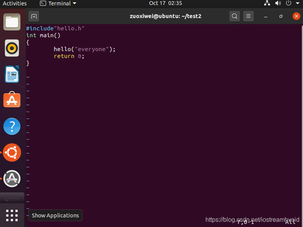303x227 pixels.
Task: Close the terminal window
Action: point(296,16)
